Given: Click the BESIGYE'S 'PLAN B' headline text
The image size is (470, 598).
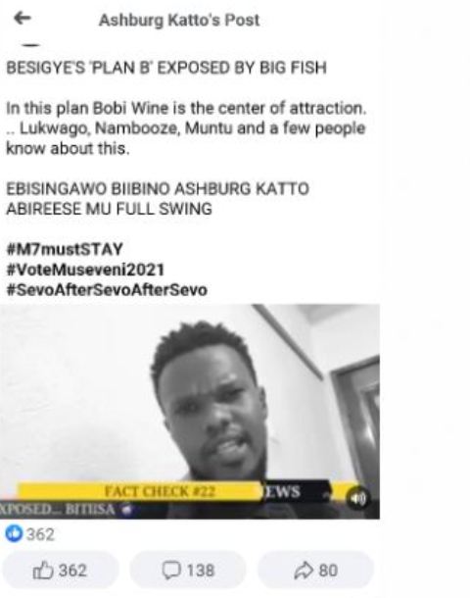Looking at the screenshot, I should (166, 68).
